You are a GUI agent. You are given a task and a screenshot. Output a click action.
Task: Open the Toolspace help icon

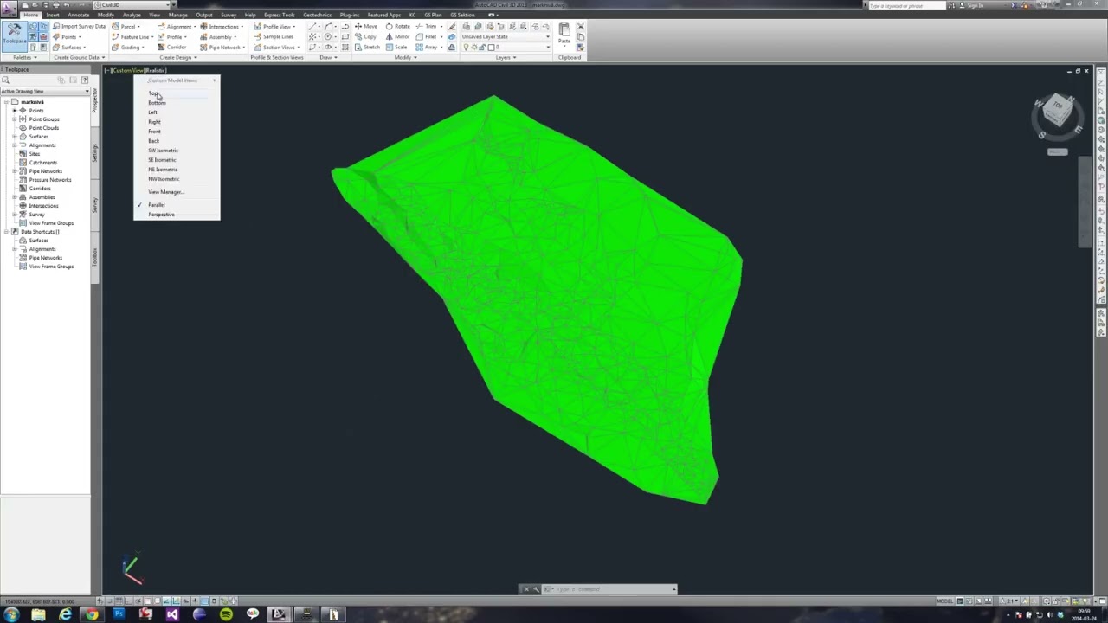coord(84,80)
